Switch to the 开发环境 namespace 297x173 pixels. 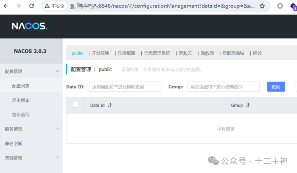(x=100, y=53)
